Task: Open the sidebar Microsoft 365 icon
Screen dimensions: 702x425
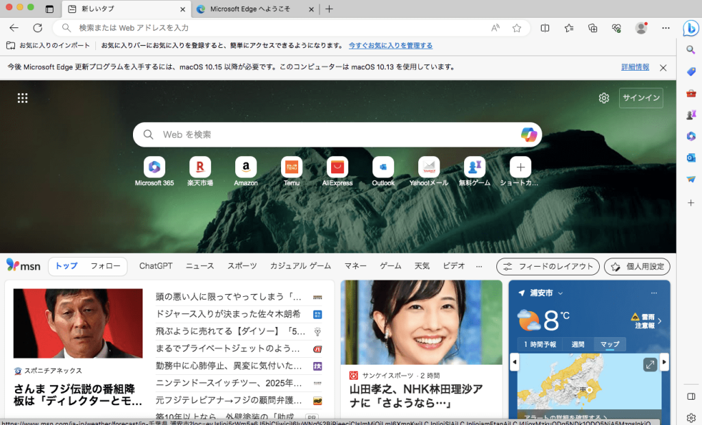Action: [691, 136]
